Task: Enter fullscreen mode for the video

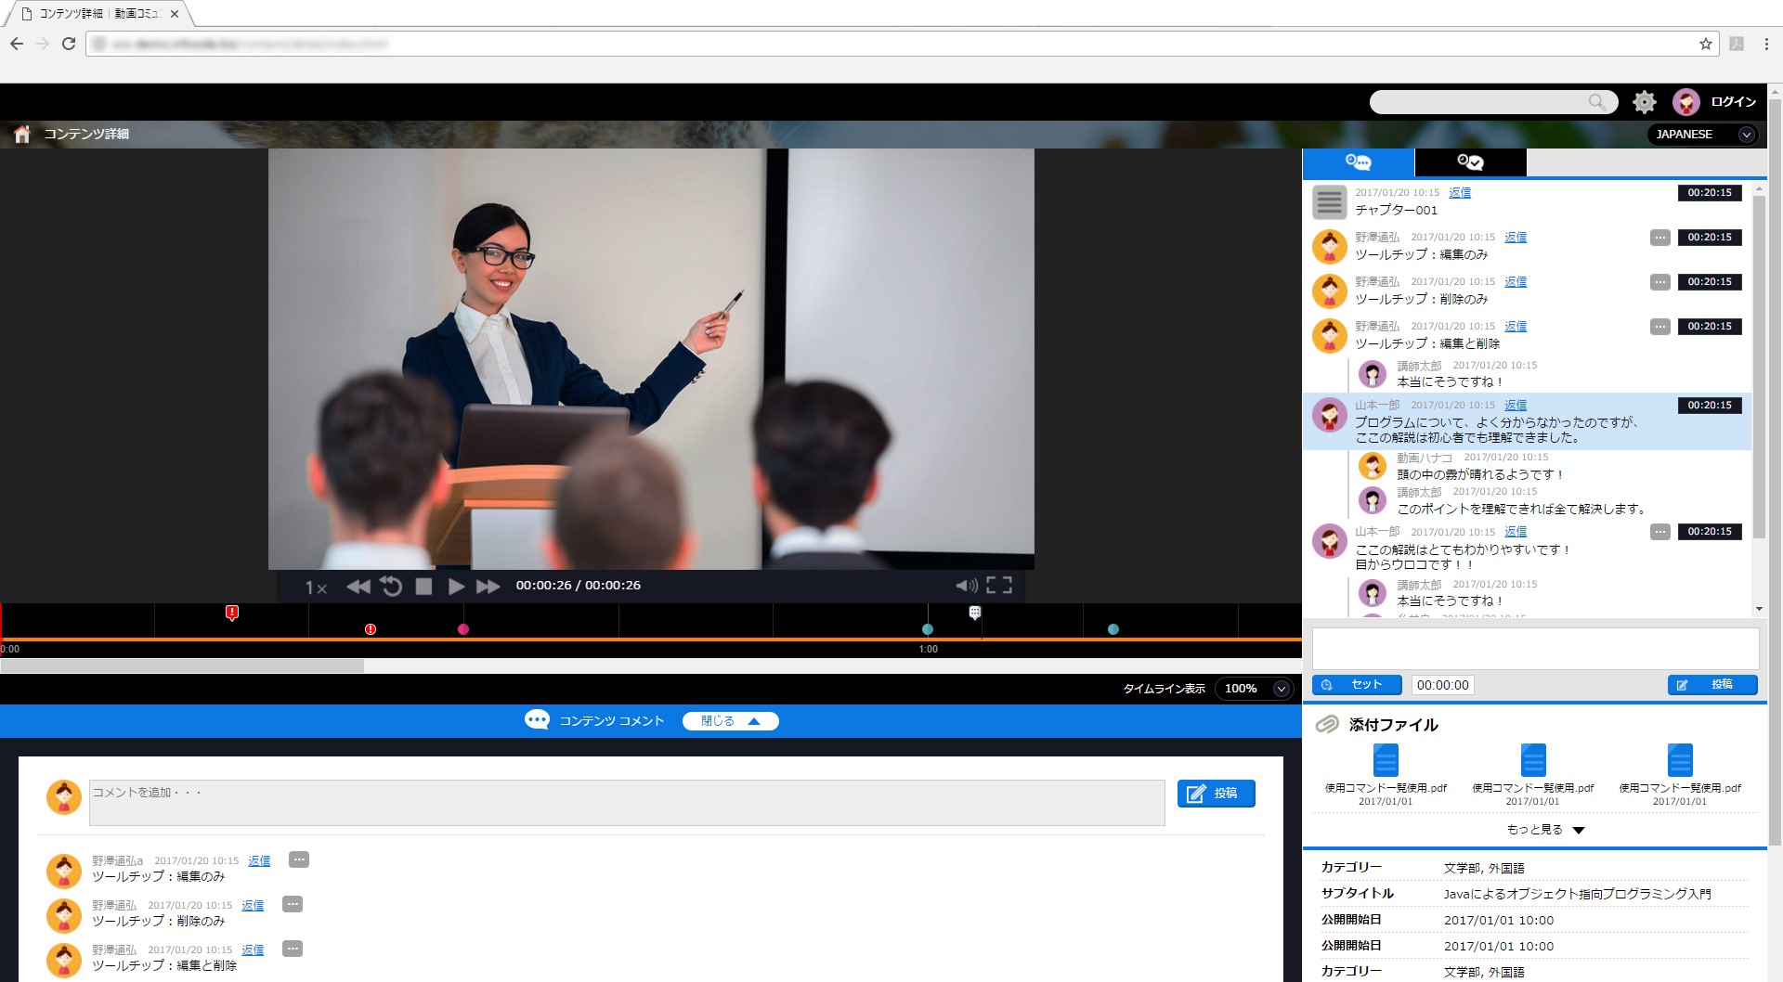Action: pos(999,585)
